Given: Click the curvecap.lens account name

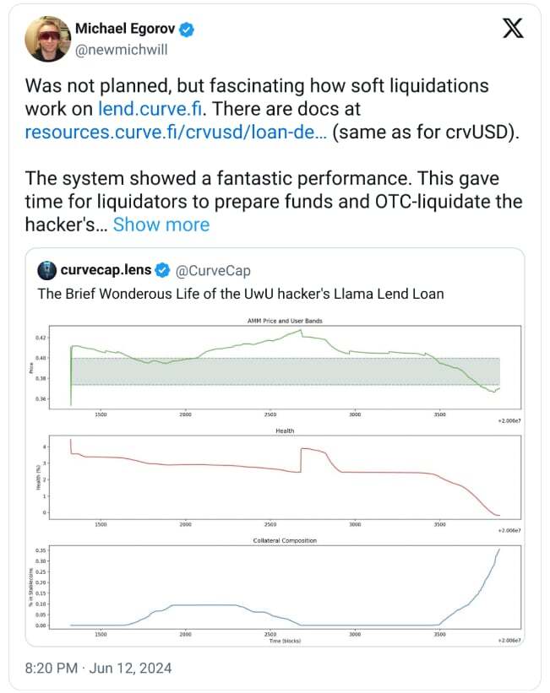Looking at the screenshot, I should (106, 271).
